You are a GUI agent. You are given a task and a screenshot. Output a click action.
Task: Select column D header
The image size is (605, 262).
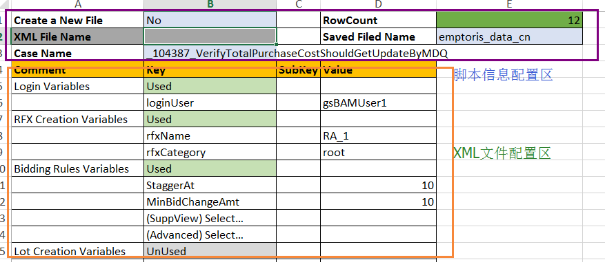[378, 4]
